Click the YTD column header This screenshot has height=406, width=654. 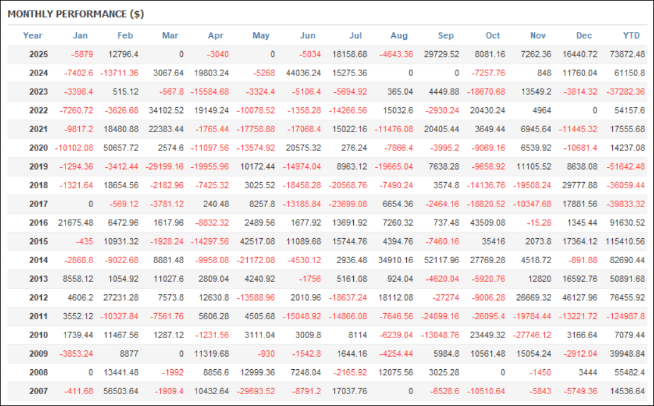coord(631,36)
